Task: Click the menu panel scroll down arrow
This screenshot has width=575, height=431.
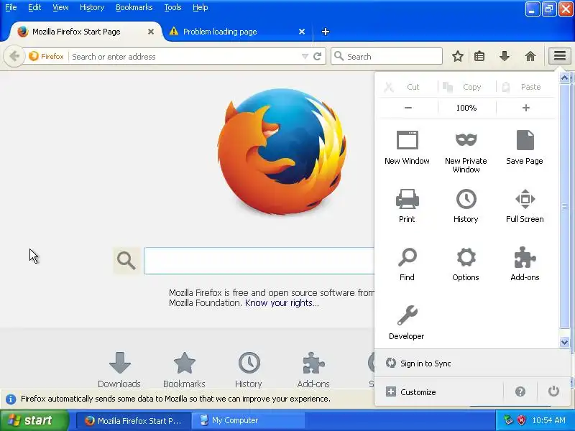Action: (565, 342)
